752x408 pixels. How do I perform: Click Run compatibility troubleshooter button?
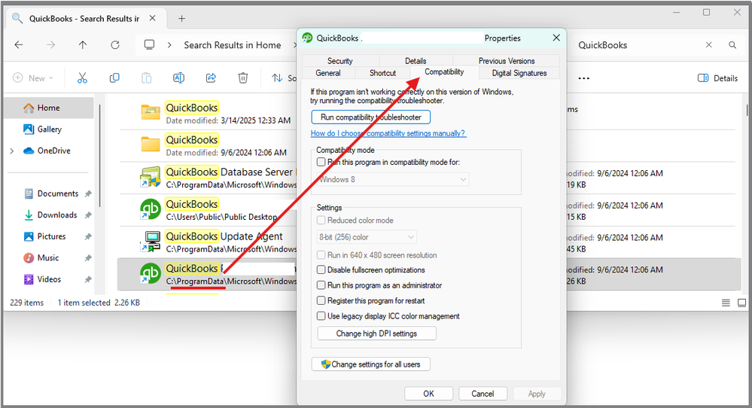[370, 117]
